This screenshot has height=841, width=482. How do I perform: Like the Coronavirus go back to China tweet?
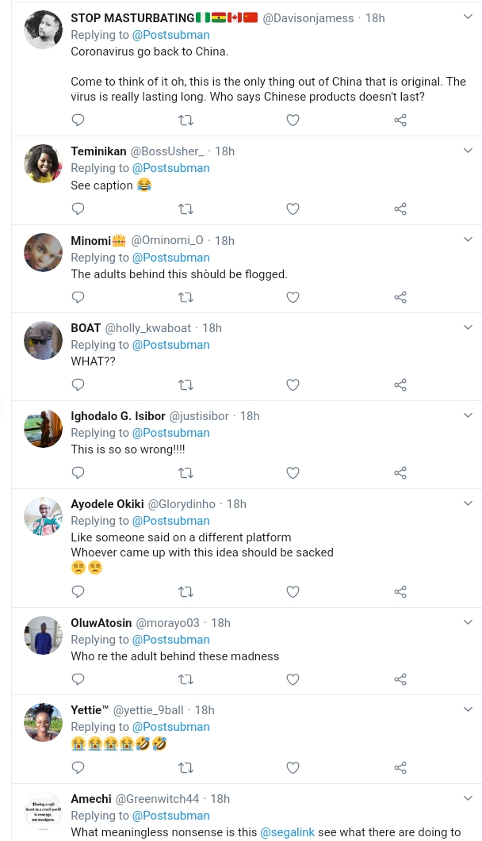293,120
